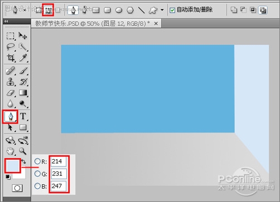Choose Add to path area mode
This screenshot has height=202, width=280.
(x=234, y=10)
